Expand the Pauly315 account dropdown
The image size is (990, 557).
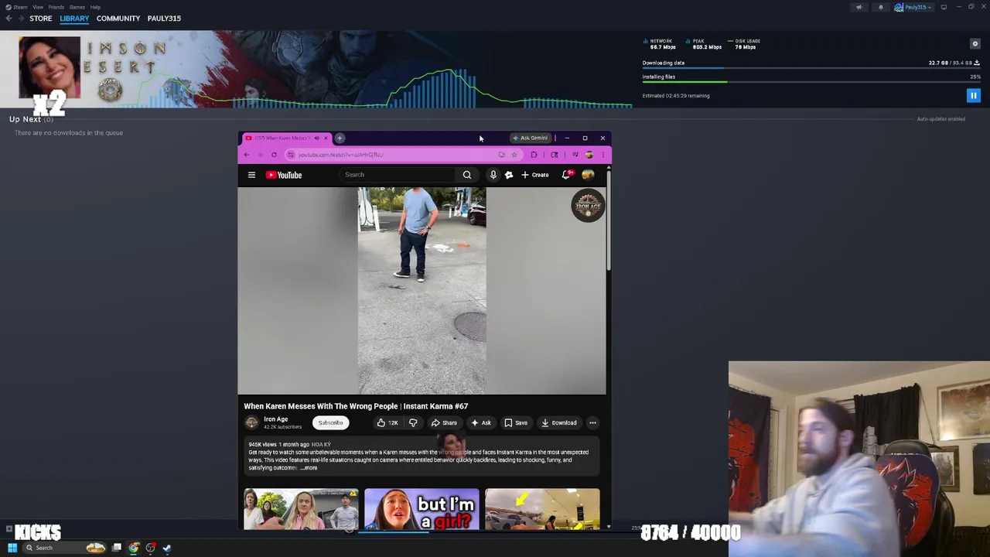coord(913,7)
